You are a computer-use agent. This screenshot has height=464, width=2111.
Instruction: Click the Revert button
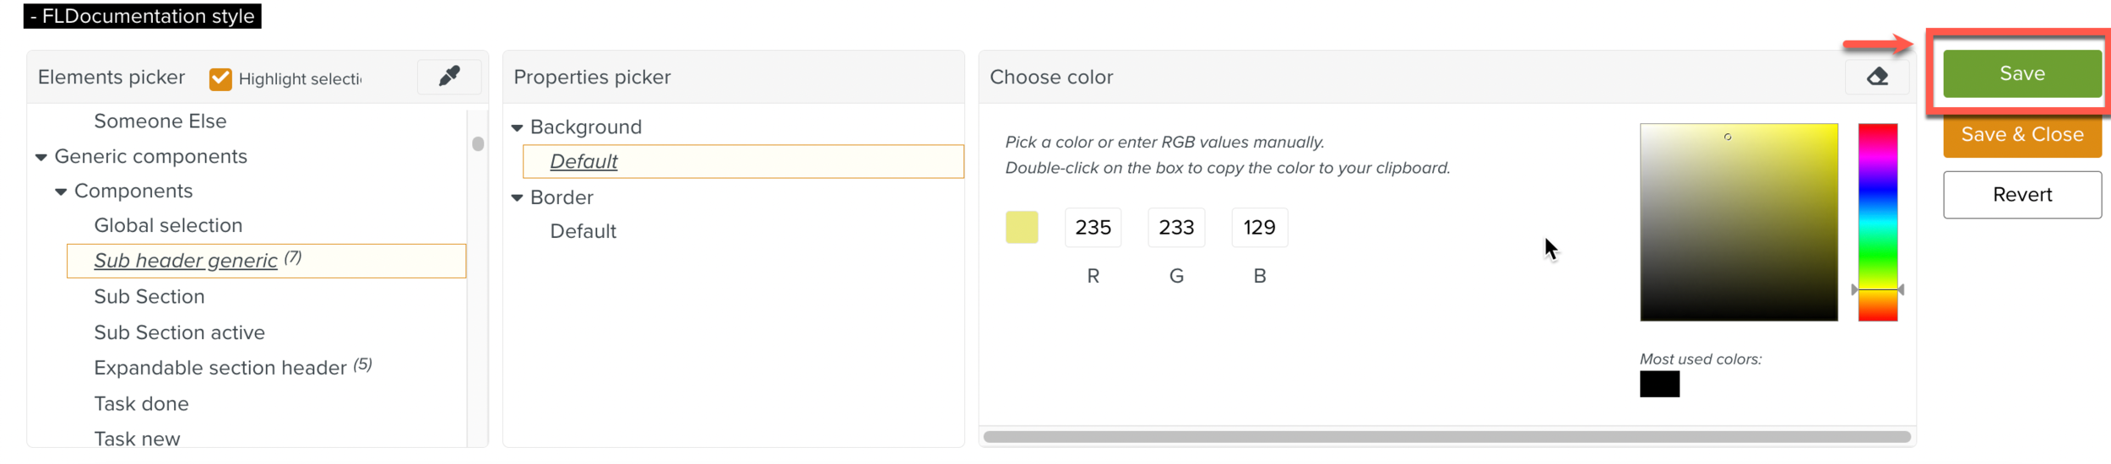pos(2021,195)
